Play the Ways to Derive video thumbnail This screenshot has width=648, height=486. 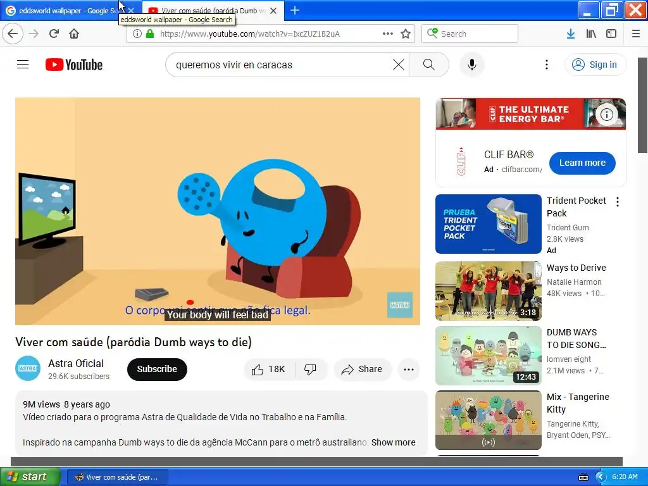click(x=488, y=291)
